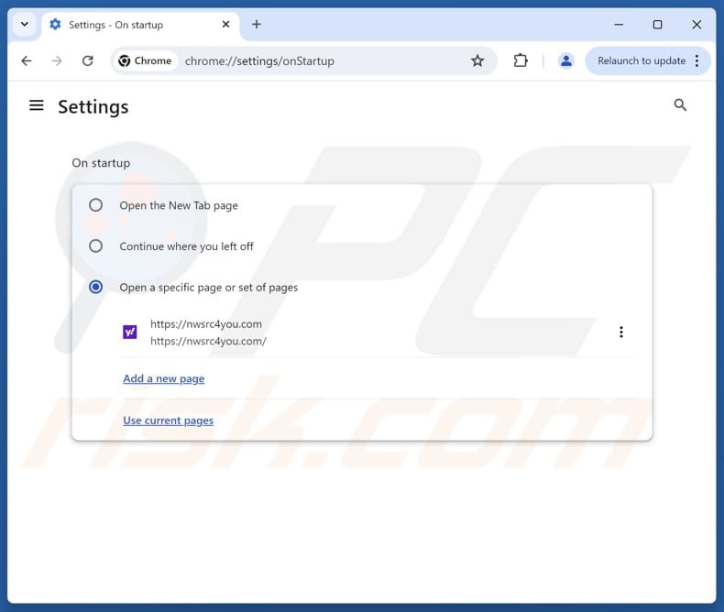Open the tab search dropdown arrow
724x612 pixels.
point(25,24)
